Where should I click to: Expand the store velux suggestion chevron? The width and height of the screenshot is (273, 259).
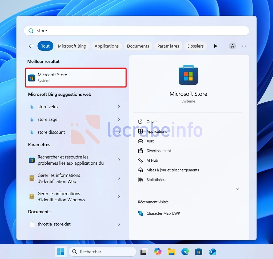[x=119, y=107]
